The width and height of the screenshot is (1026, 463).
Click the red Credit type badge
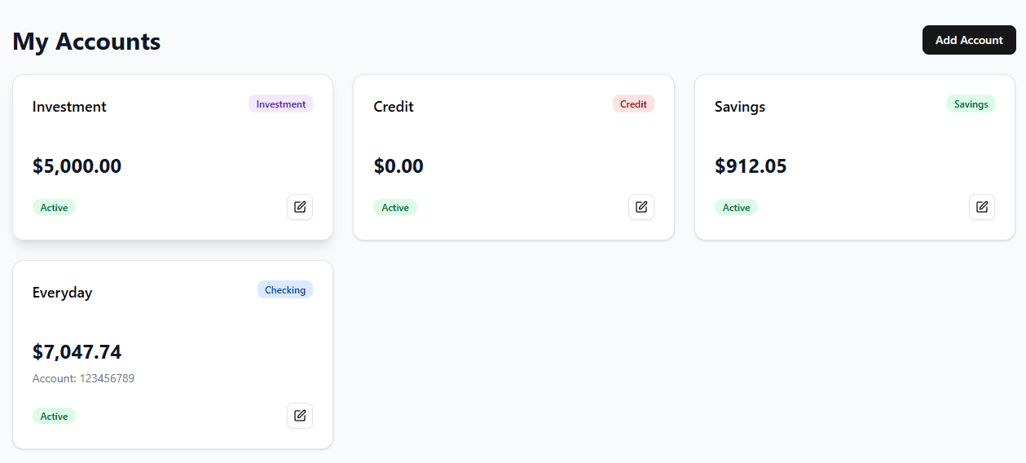[633, 104]
